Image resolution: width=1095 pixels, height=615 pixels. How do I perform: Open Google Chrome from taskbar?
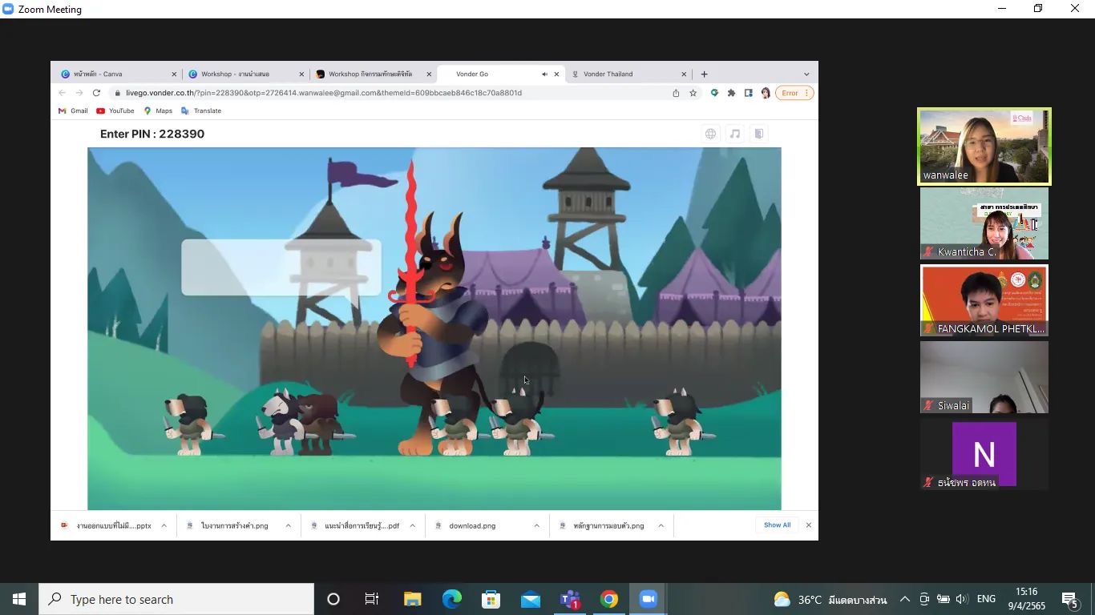pos(609,599)
